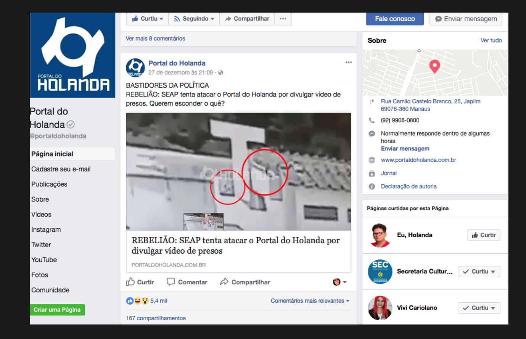Viewport: 526px width, 339px height.
Task: Open the video thumbnail with red circles
Action: coord(238,171)
